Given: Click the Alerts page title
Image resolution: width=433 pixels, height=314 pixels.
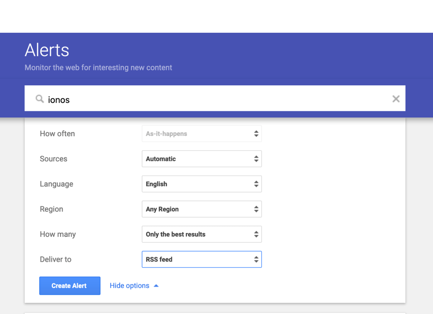Looking at the screenshot, I should (x=47, y=50).
